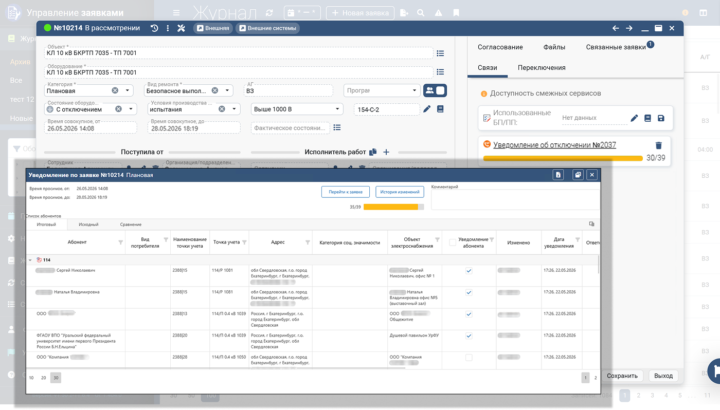Click the pencil icon beside 154-С-2
Viewport: 720px width, 410px height.
[427, 109]
